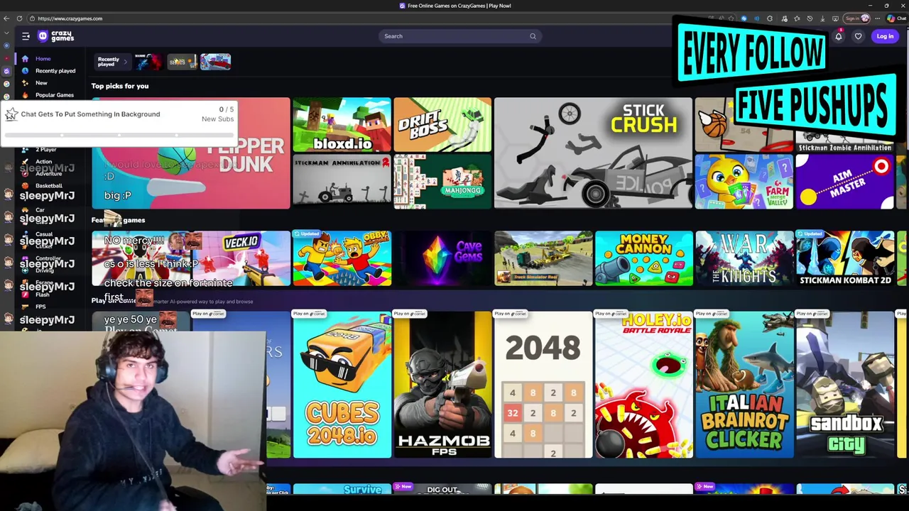Open the Sandbox City game tile
This screenshot has height=511, width=909.
(x=844, y=384)
